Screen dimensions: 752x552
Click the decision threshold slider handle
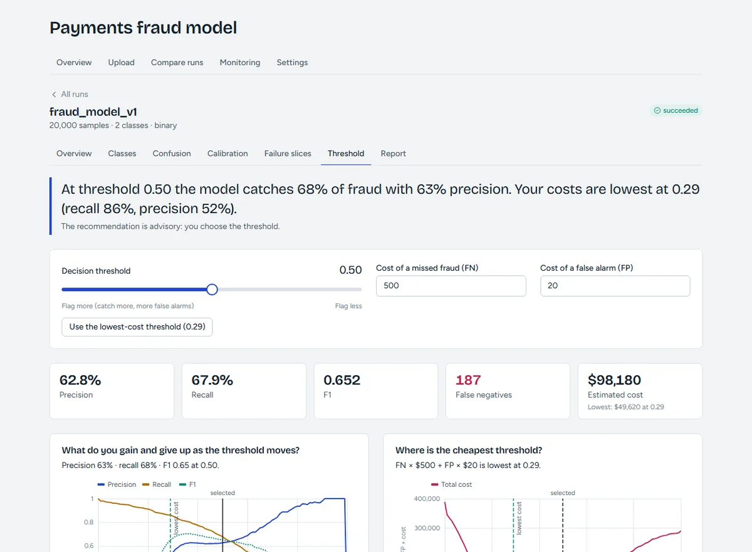212,289
